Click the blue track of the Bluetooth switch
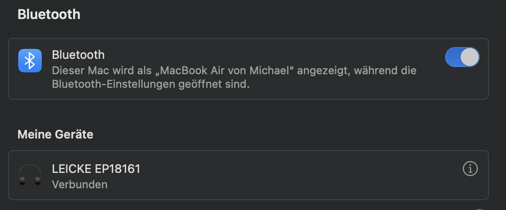The width and height of the screenshot is (506, 210). (x=453, y=57)
